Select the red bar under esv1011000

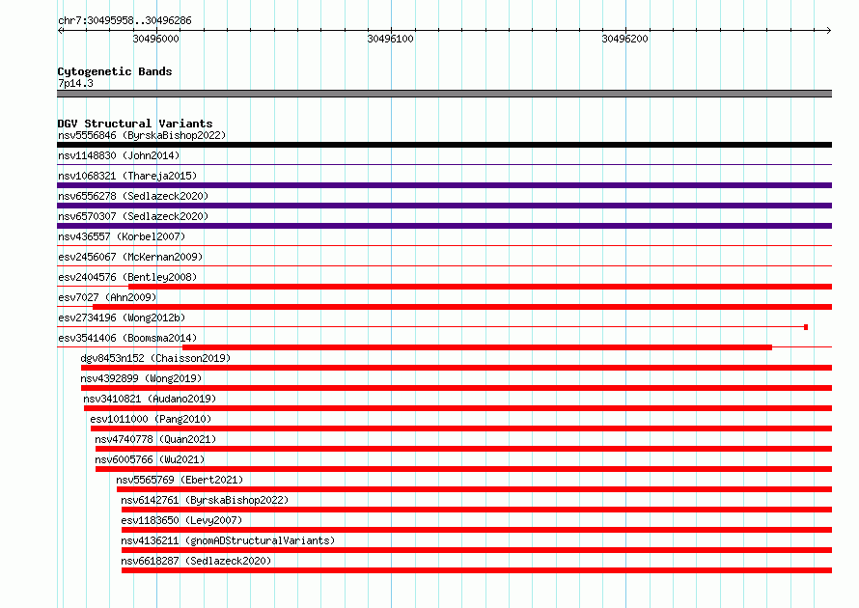pyautogui.click(x=461, y=428)
